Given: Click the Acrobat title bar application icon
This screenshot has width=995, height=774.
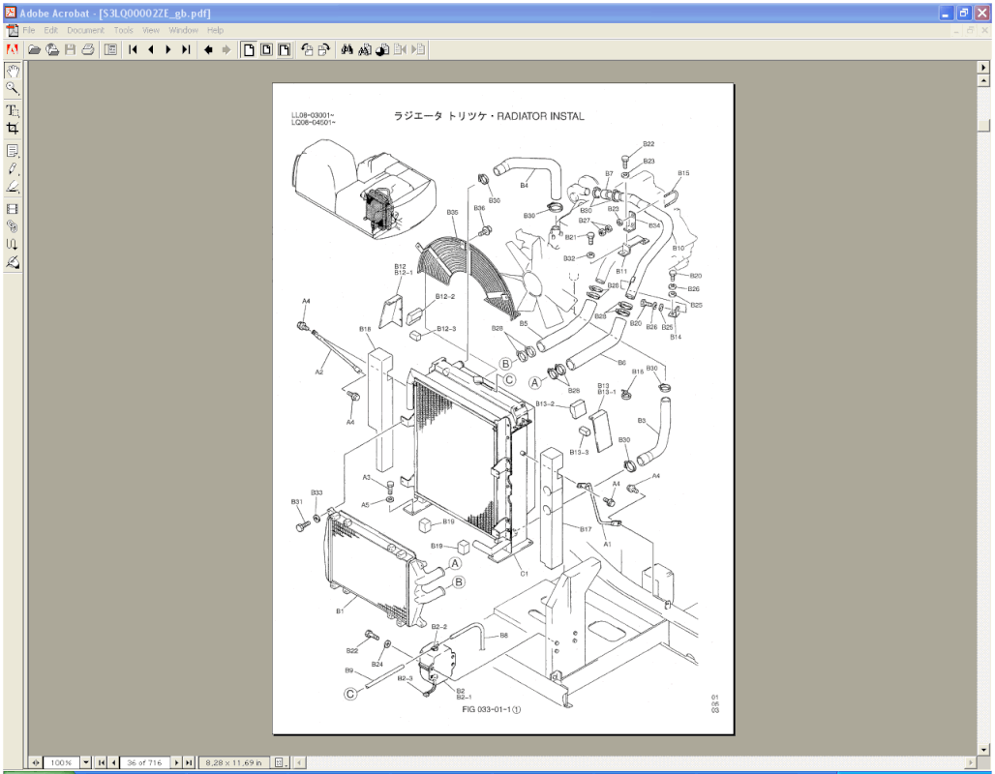Looking at the screenshot, I should click(x=10, y=13).
